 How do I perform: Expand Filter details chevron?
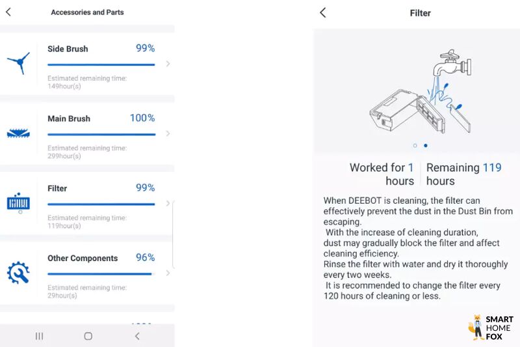coord(168,203)
